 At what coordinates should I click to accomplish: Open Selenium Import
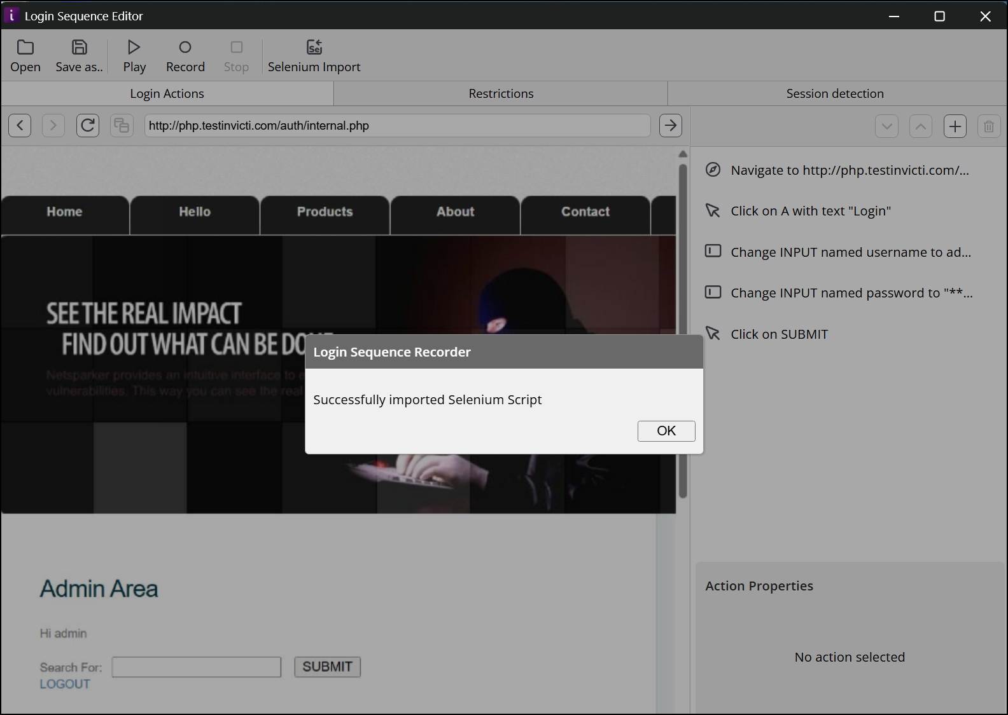point(314,57)
